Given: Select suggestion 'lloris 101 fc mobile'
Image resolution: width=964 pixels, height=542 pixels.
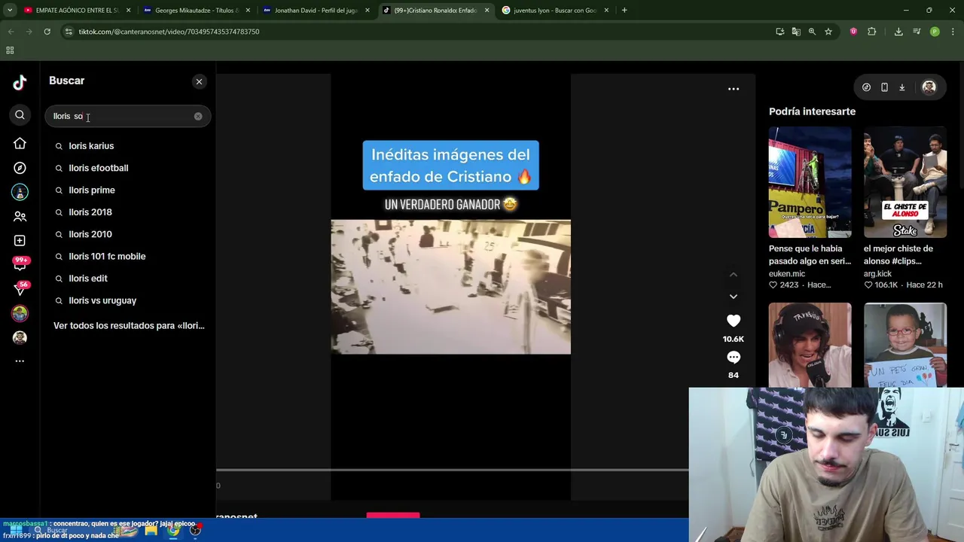Looking at the screenshot, I should [128, 256].
